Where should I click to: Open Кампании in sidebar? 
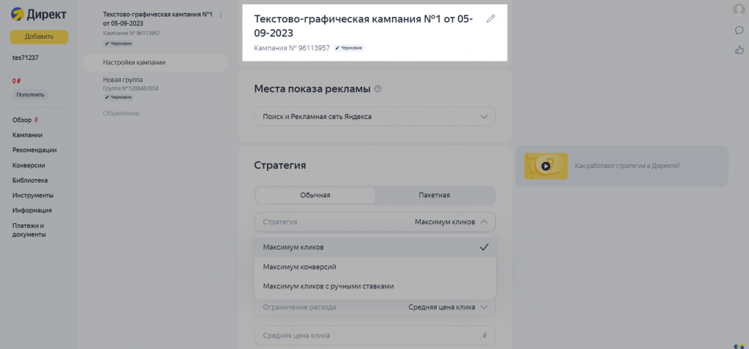pos(27,135)
